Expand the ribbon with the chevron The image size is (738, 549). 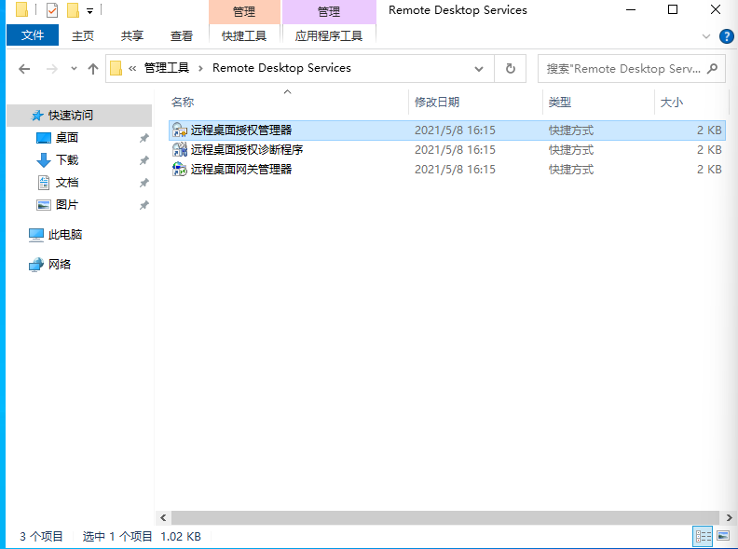[706, 36]
